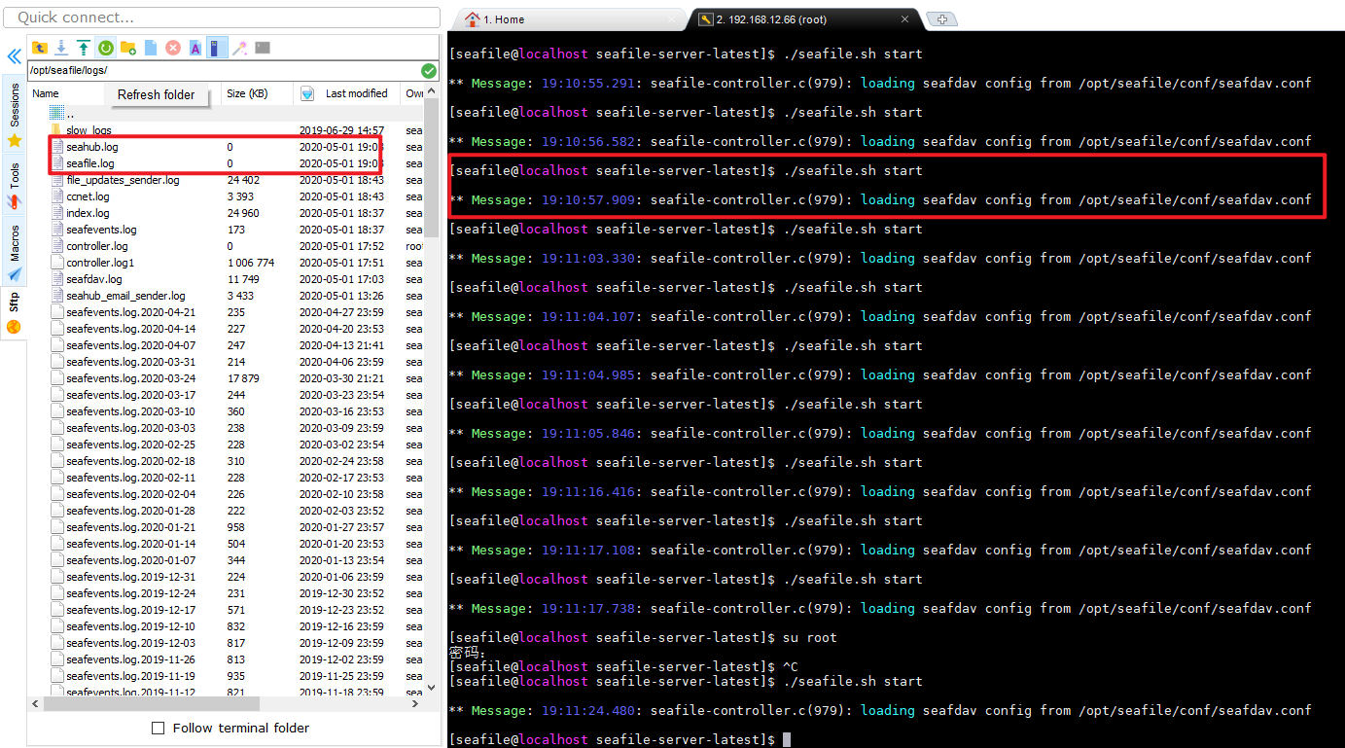Click the 'su root' command line in terminal
1345x748 pixels.
[643, 637]
